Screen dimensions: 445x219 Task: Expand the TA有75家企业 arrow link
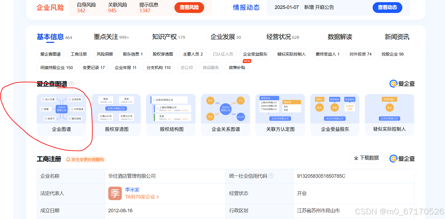click(x=142, y=197)
